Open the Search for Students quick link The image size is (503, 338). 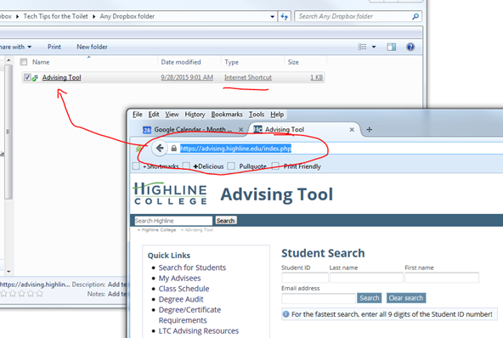[192, 268]
